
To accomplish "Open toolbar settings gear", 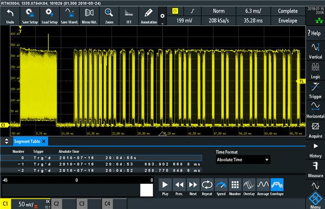I will coord(163,16).
